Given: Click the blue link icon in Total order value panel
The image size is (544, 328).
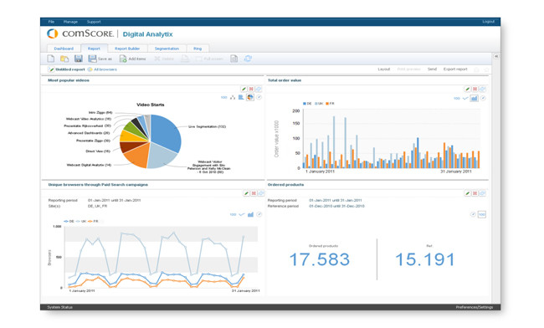Looking at the screenshot, I should pos(482,89).
